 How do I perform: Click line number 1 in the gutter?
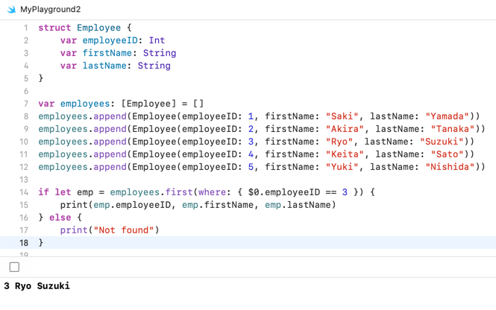click(25, 28)
